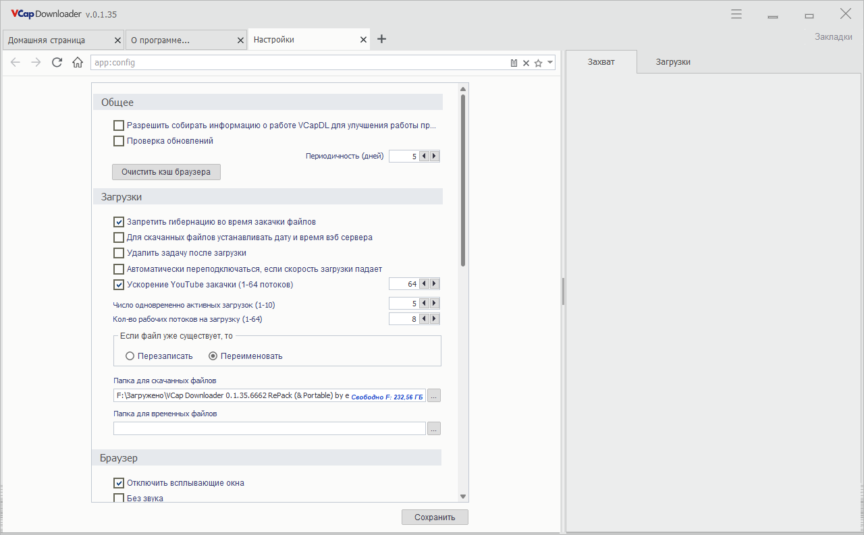Click the Свободно F: 232,56 ГБ text
This screenshot has width=864, height=535.
click(x=387, y=397)
